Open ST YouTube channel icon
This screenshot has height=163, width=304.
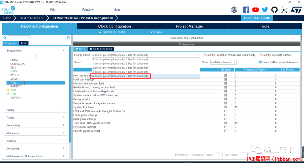click(255, 10)
